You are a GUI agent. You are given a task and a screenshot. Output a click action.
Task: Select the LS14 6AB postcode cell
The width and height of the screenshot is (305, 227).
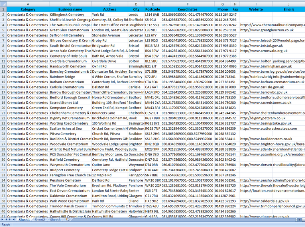[152, 14]
